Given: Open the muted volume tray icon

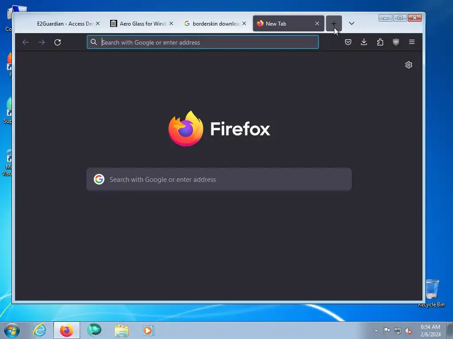Looking at the screenshot, I should 408,331.
